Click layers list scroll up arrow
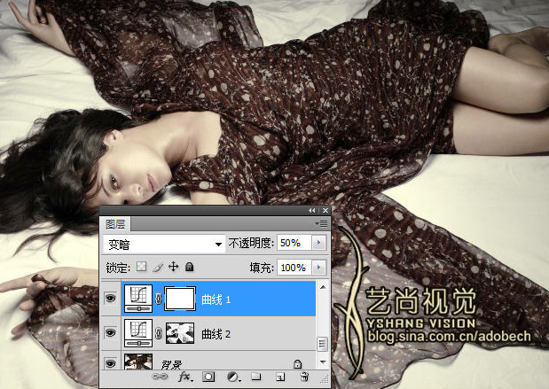Image resolution: width=549 pixels, height=389 pixels. [323, 287]
